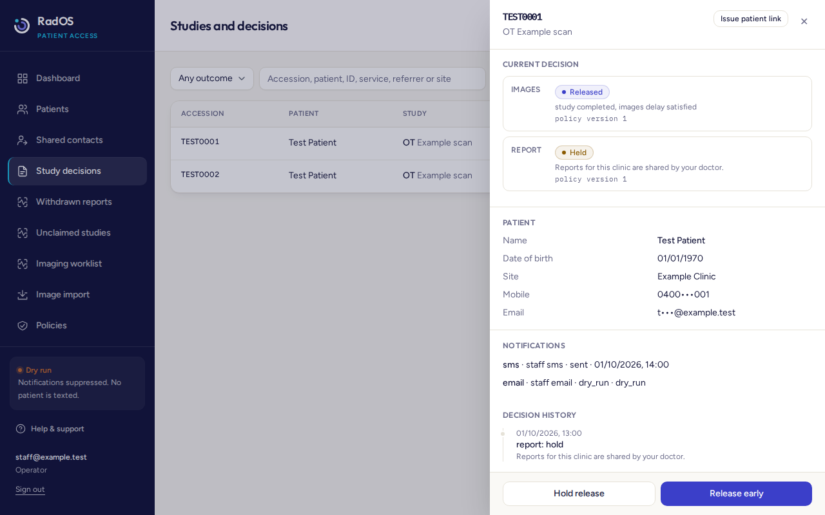
Task: Click the Dry run status notice
Action: 77,383
